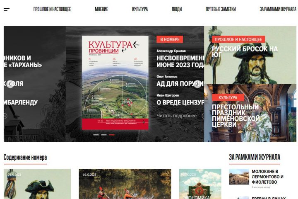Select first carousel indicator dash
Viewport: 298px width, 199px height.
tap(96, 135)
